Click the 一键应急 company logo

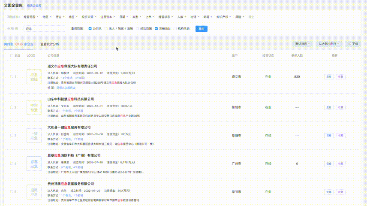pyautogui.click(x=34, y=136)
